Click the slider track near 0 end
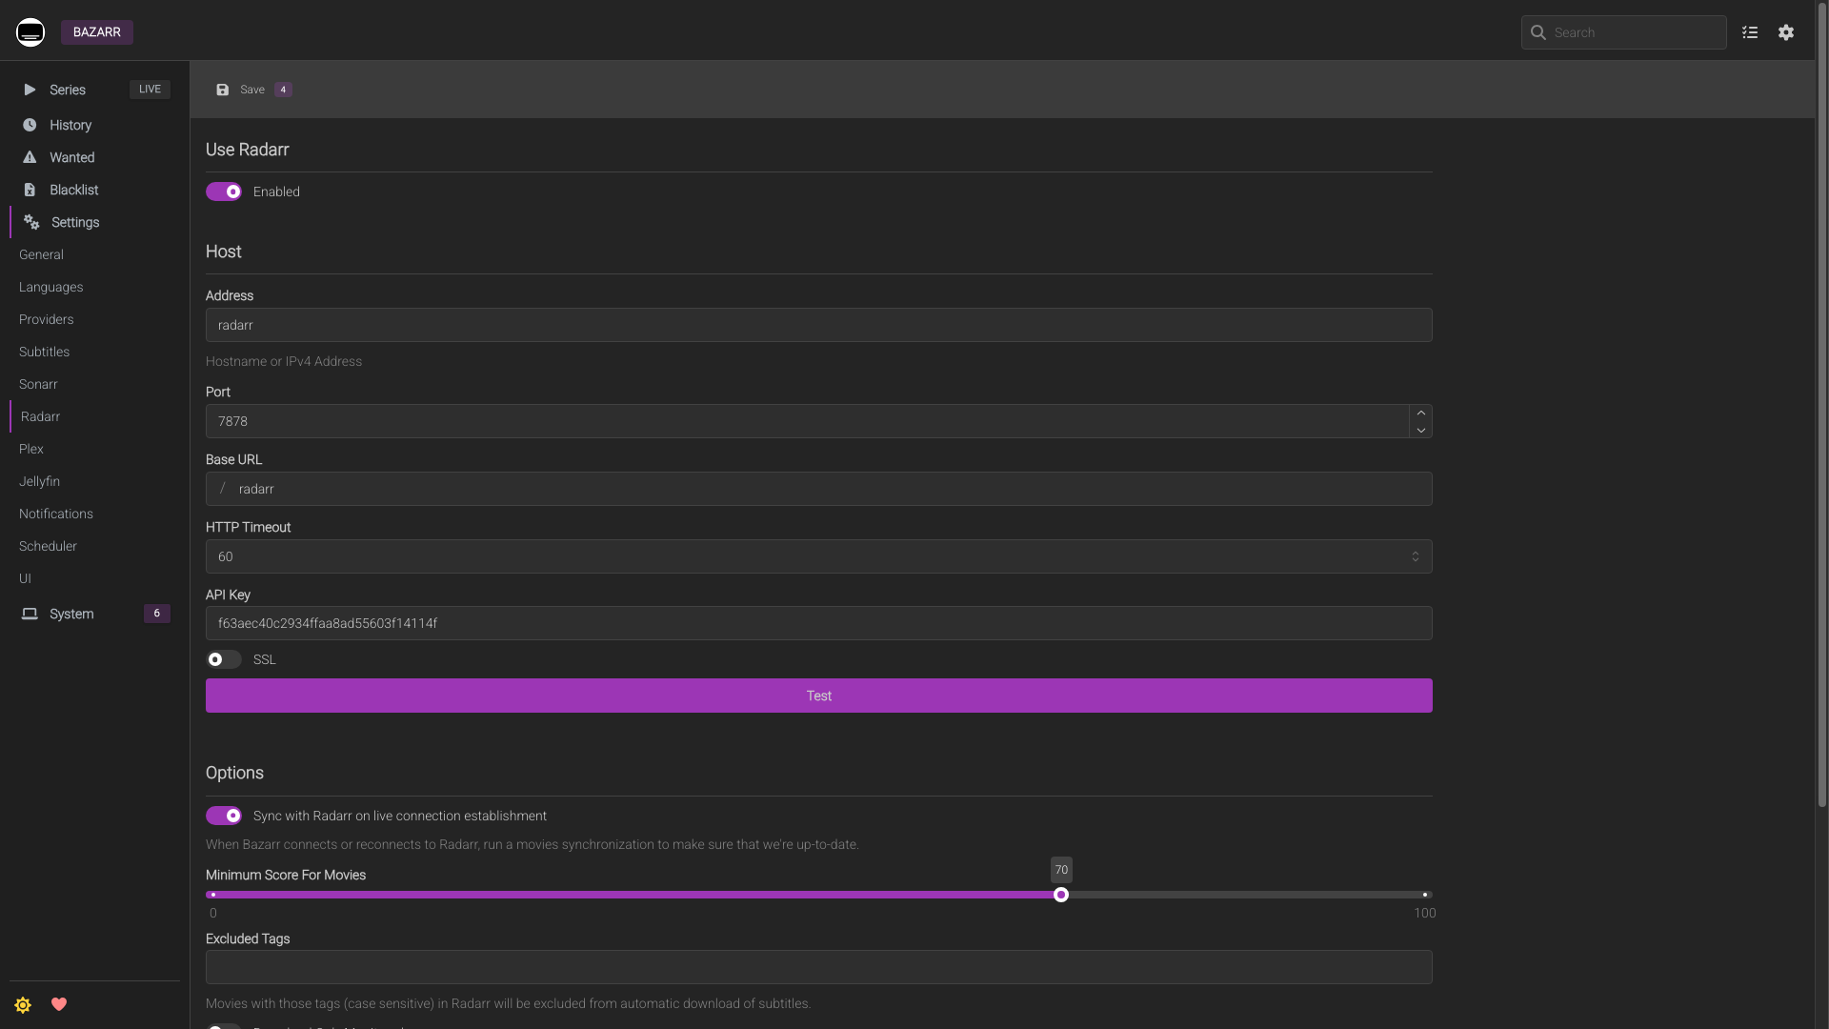The image size is (1829, 1029). point(213,895)
